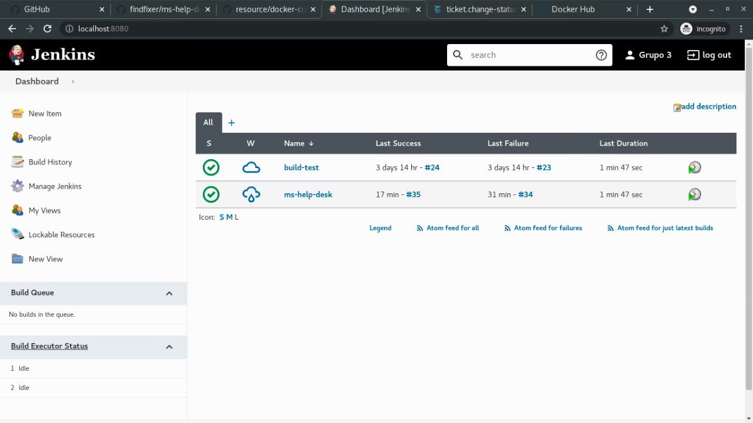The width and height of the screenshot is (753, 423).
Task: Collapse the Build Queue panel
Action: click(x=169, y=293)
